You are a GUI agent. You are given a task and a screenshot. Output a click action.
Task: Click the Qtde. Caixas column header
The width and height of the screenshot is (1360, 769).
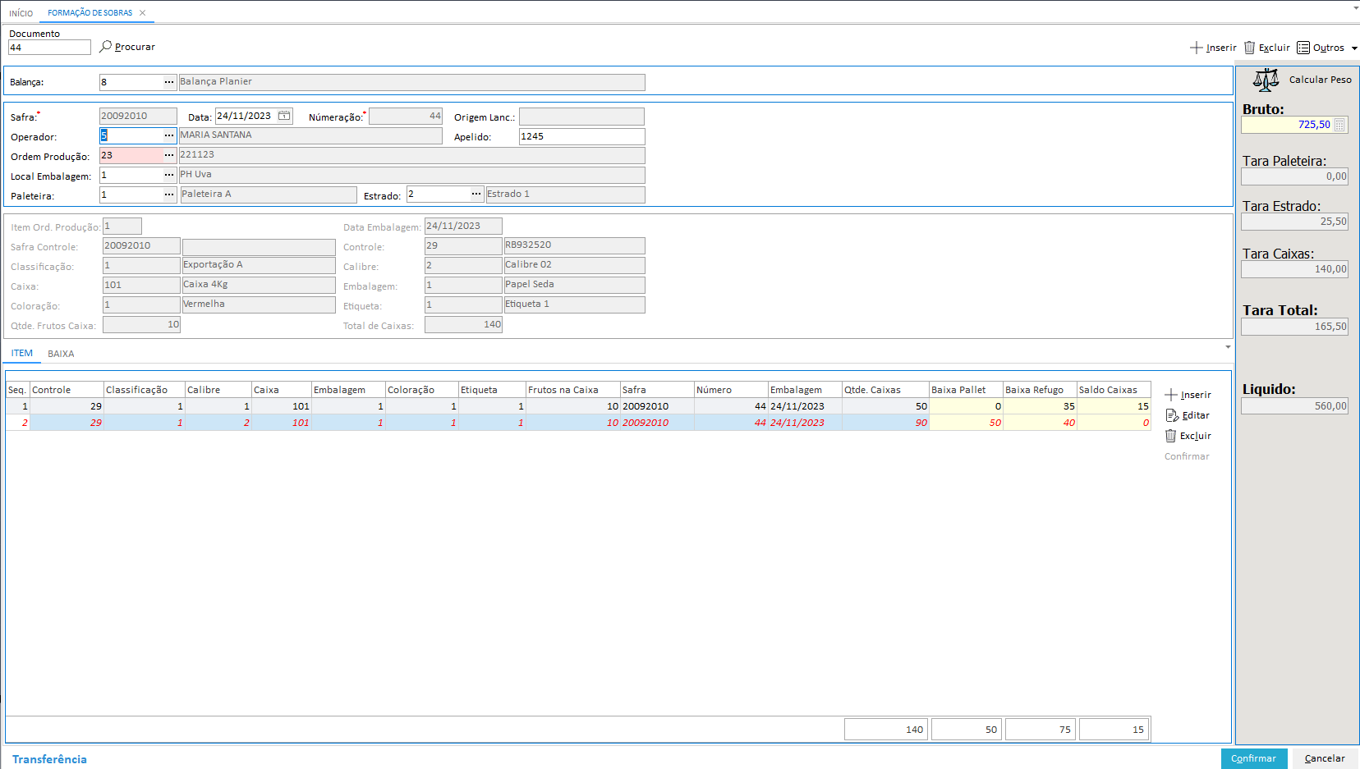pos(885,390)
